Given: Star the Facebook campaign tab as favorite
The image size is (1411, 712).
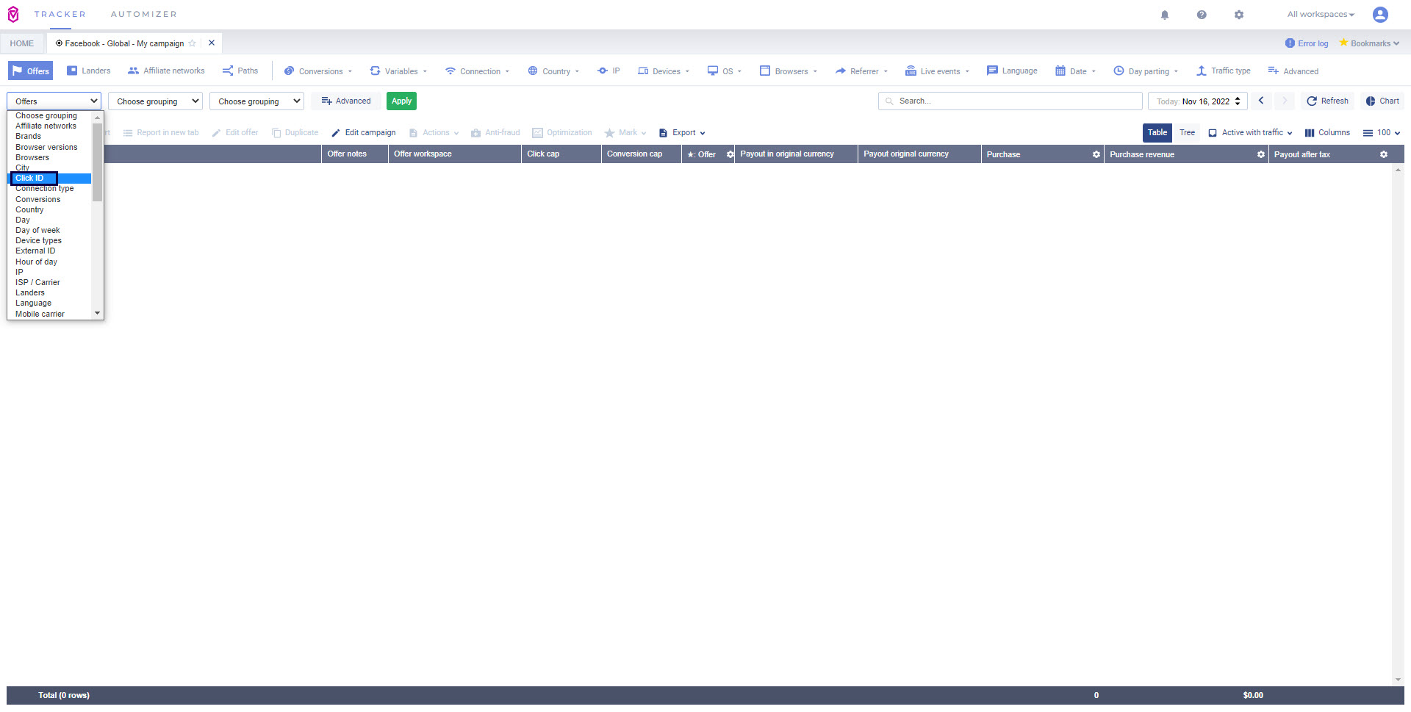Looking at the screenshot, I should coord(193,43).
